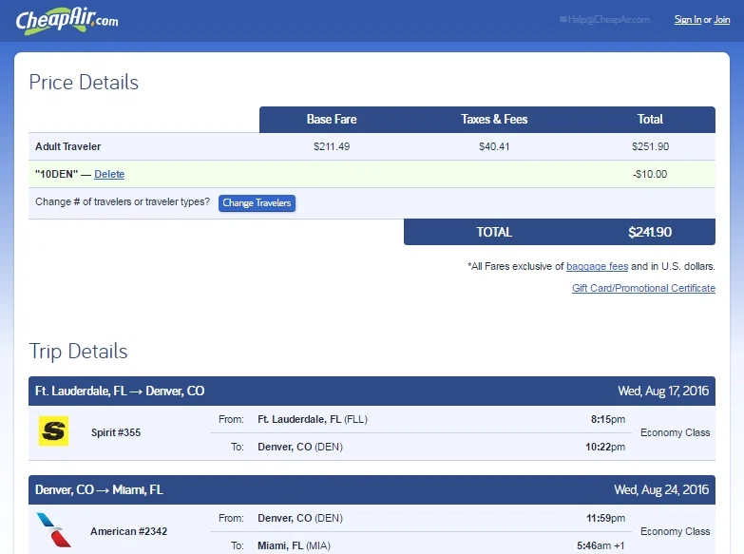The width and height of the screenshot is (744, 554).
Task: Click the $241.90 grand total
Action: coord(650,232)
